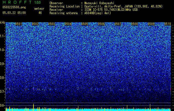Click the kHz axis unit label
The height and width of the screenshot is (111, 174).
(x=2, y=22)
